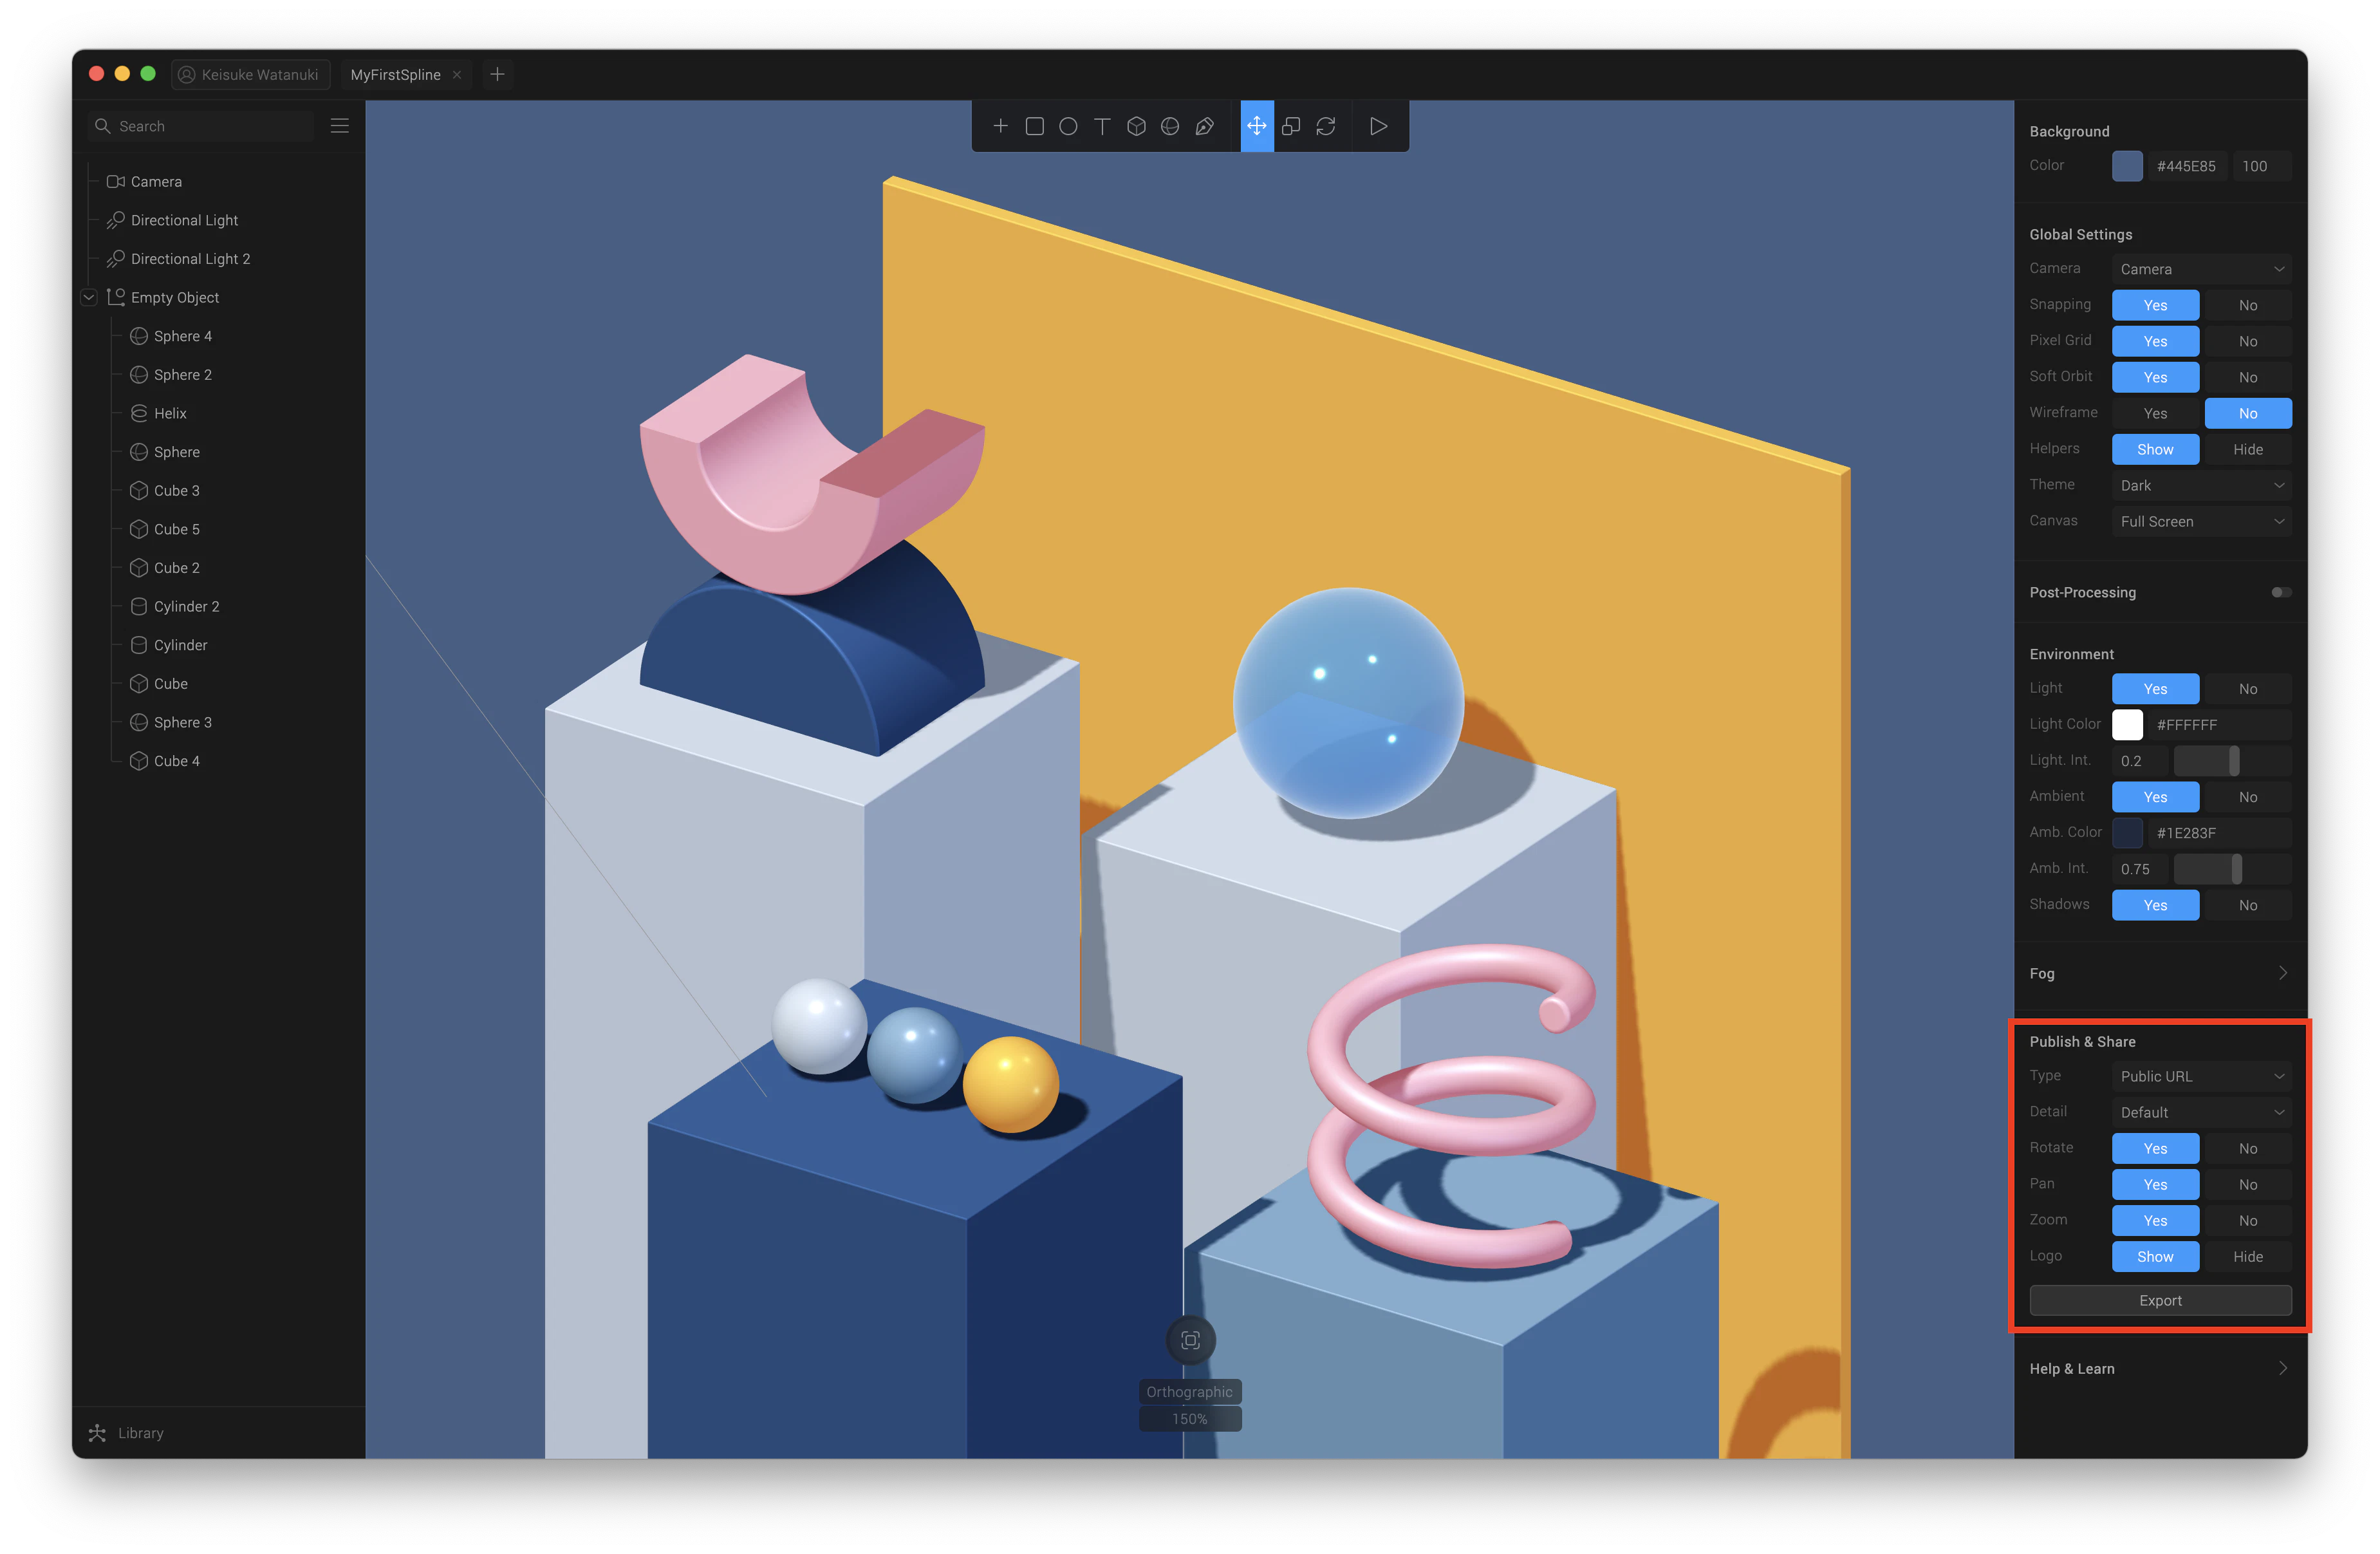Click the Export button

2160,1300
